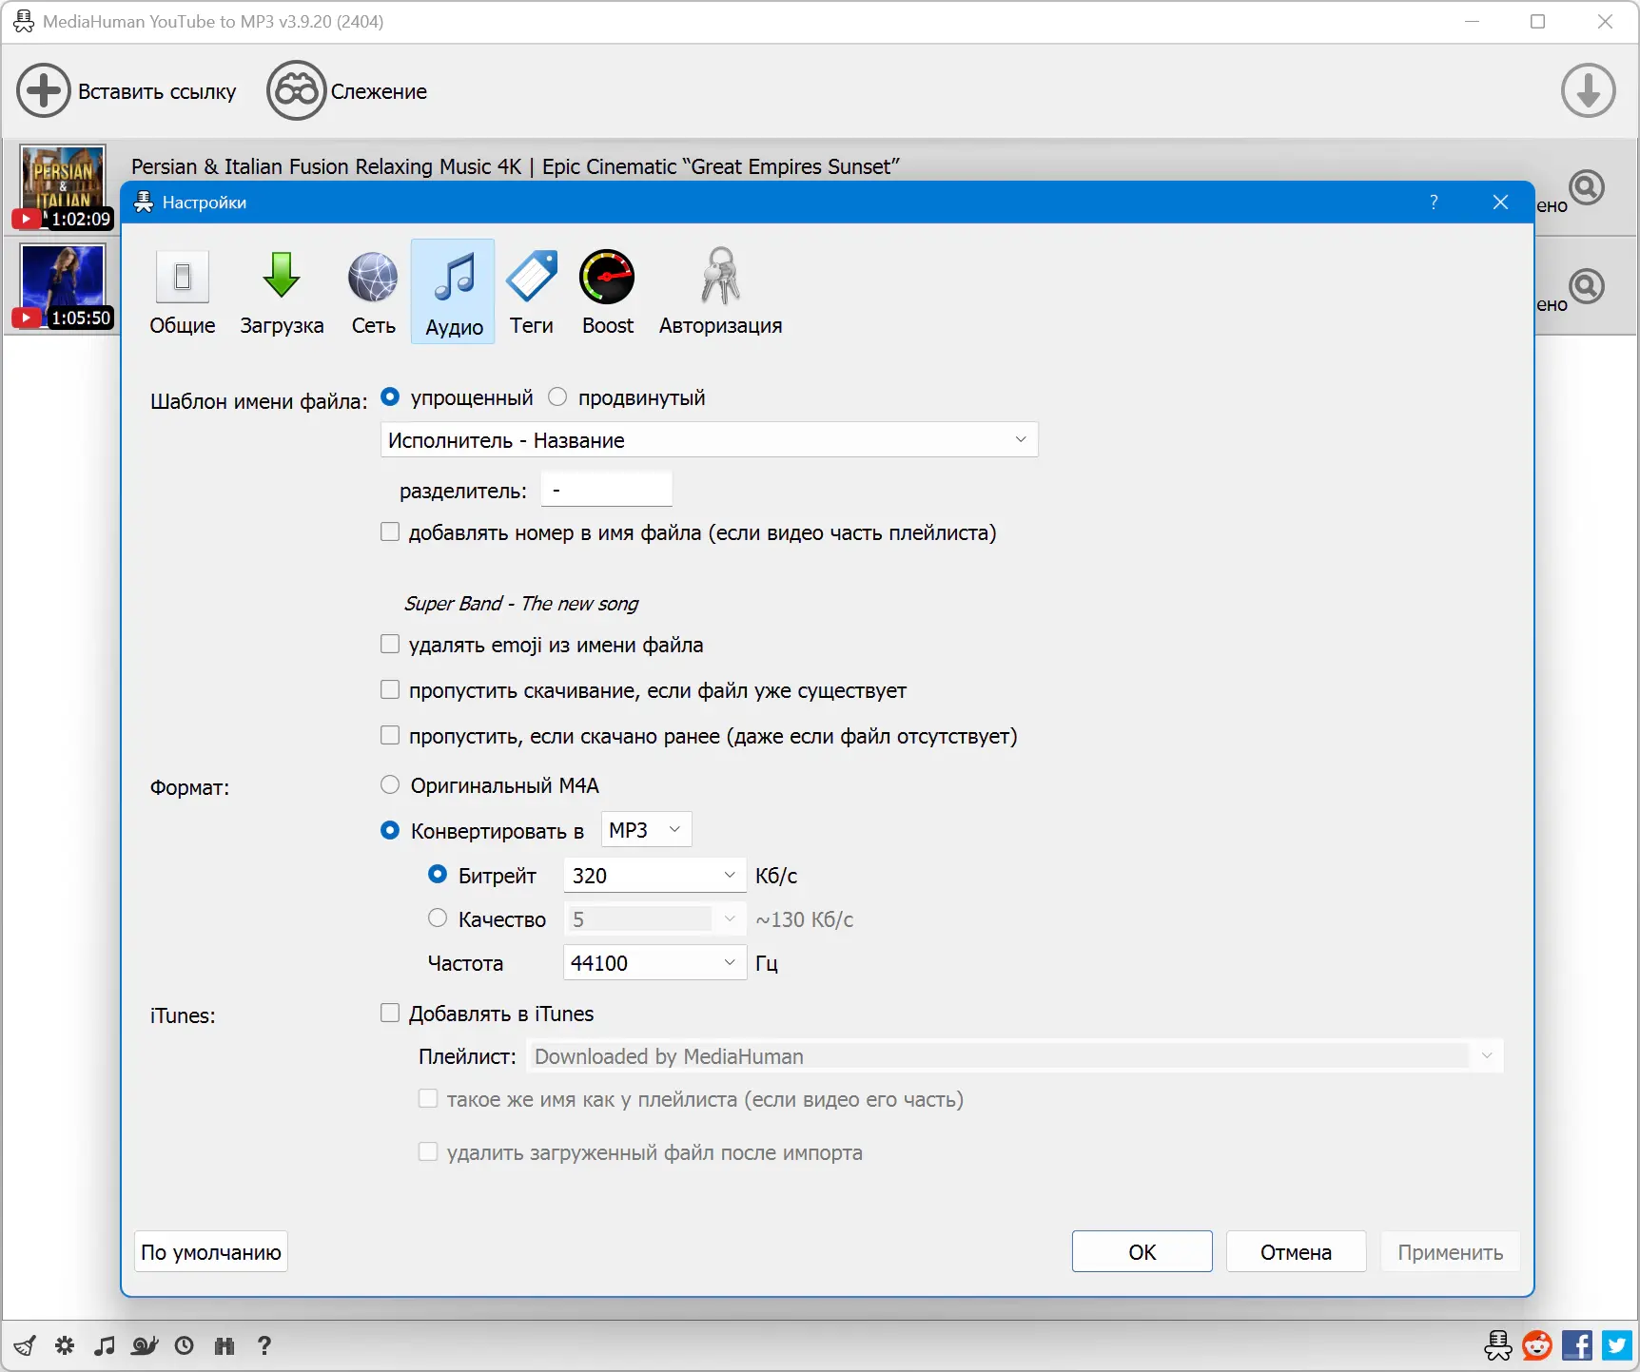The width and height of the screenshot is (1640, 1372).
Task: Confirm settings with the OK button
Action: point(1142,1252)
